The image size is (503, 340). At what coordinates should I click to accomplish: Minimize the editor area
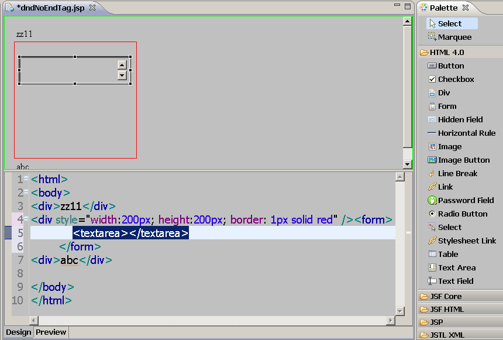[397, 5]
